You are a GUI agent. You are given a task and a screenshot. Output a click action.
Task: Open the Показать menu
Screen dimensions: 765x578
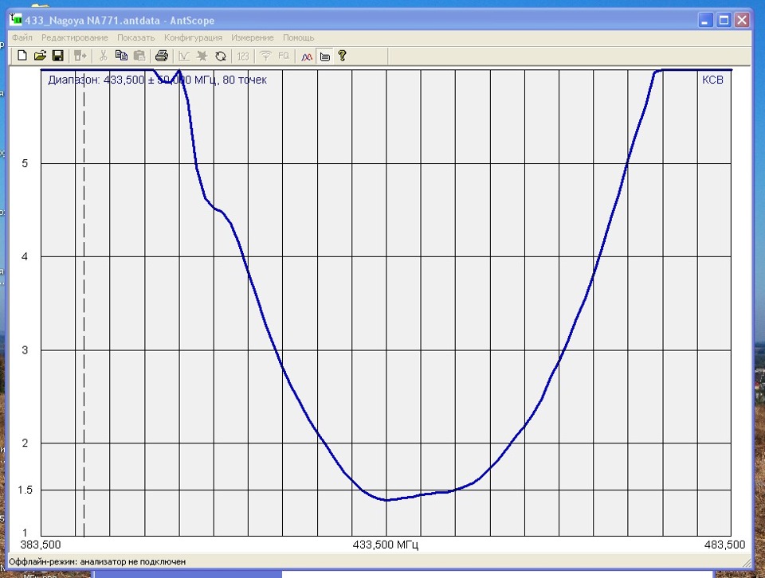point(135,37)
